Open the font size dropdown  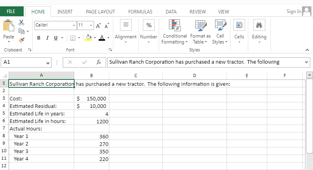(91, 25)
